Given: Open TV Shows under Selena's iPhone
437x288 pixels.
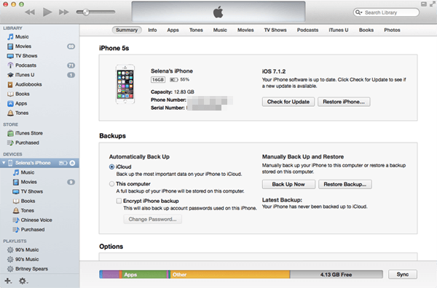Looking at the screenshot, I should tap(28, 191).
